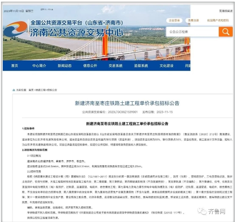The width and height of the screenshot is (235, 222).
Task: Click 铁路工程 in the breadcrumb
Action: click(40, 90)
